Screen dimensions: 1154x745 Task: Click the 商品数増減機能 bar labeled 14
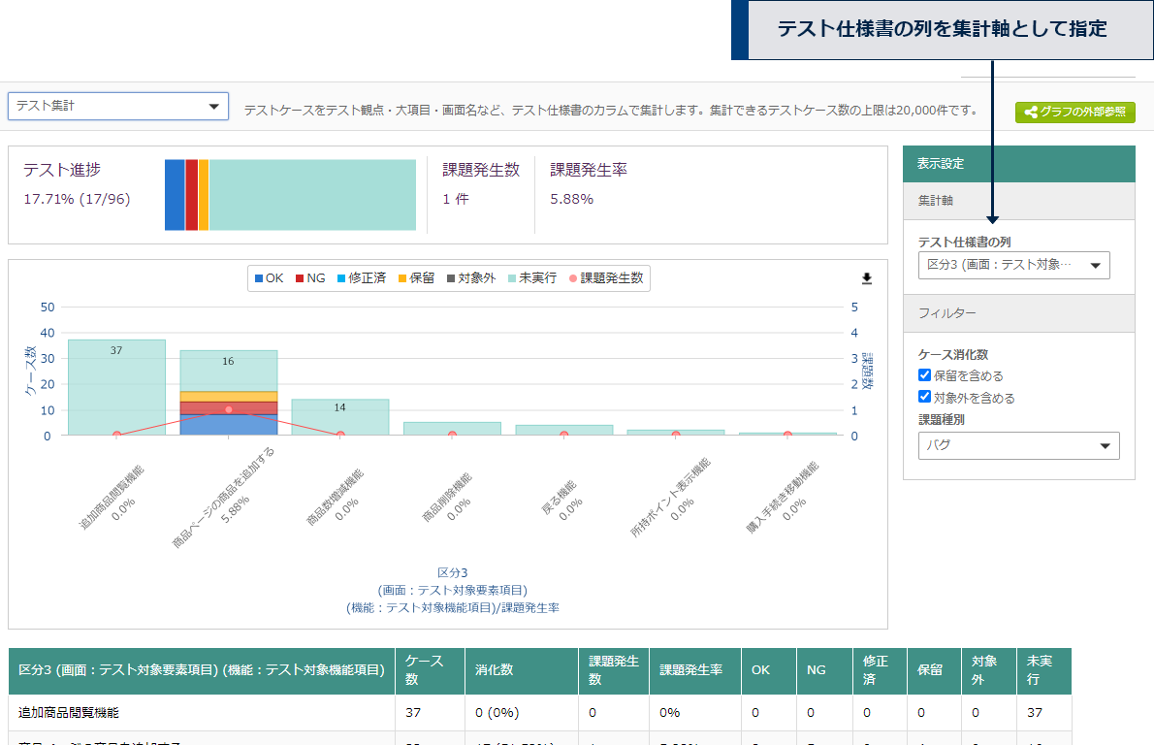[340, 417]
